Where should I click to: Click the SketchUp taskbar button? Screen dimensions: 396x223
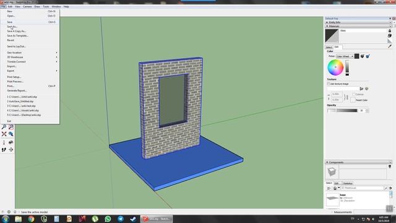coord(157,219)
